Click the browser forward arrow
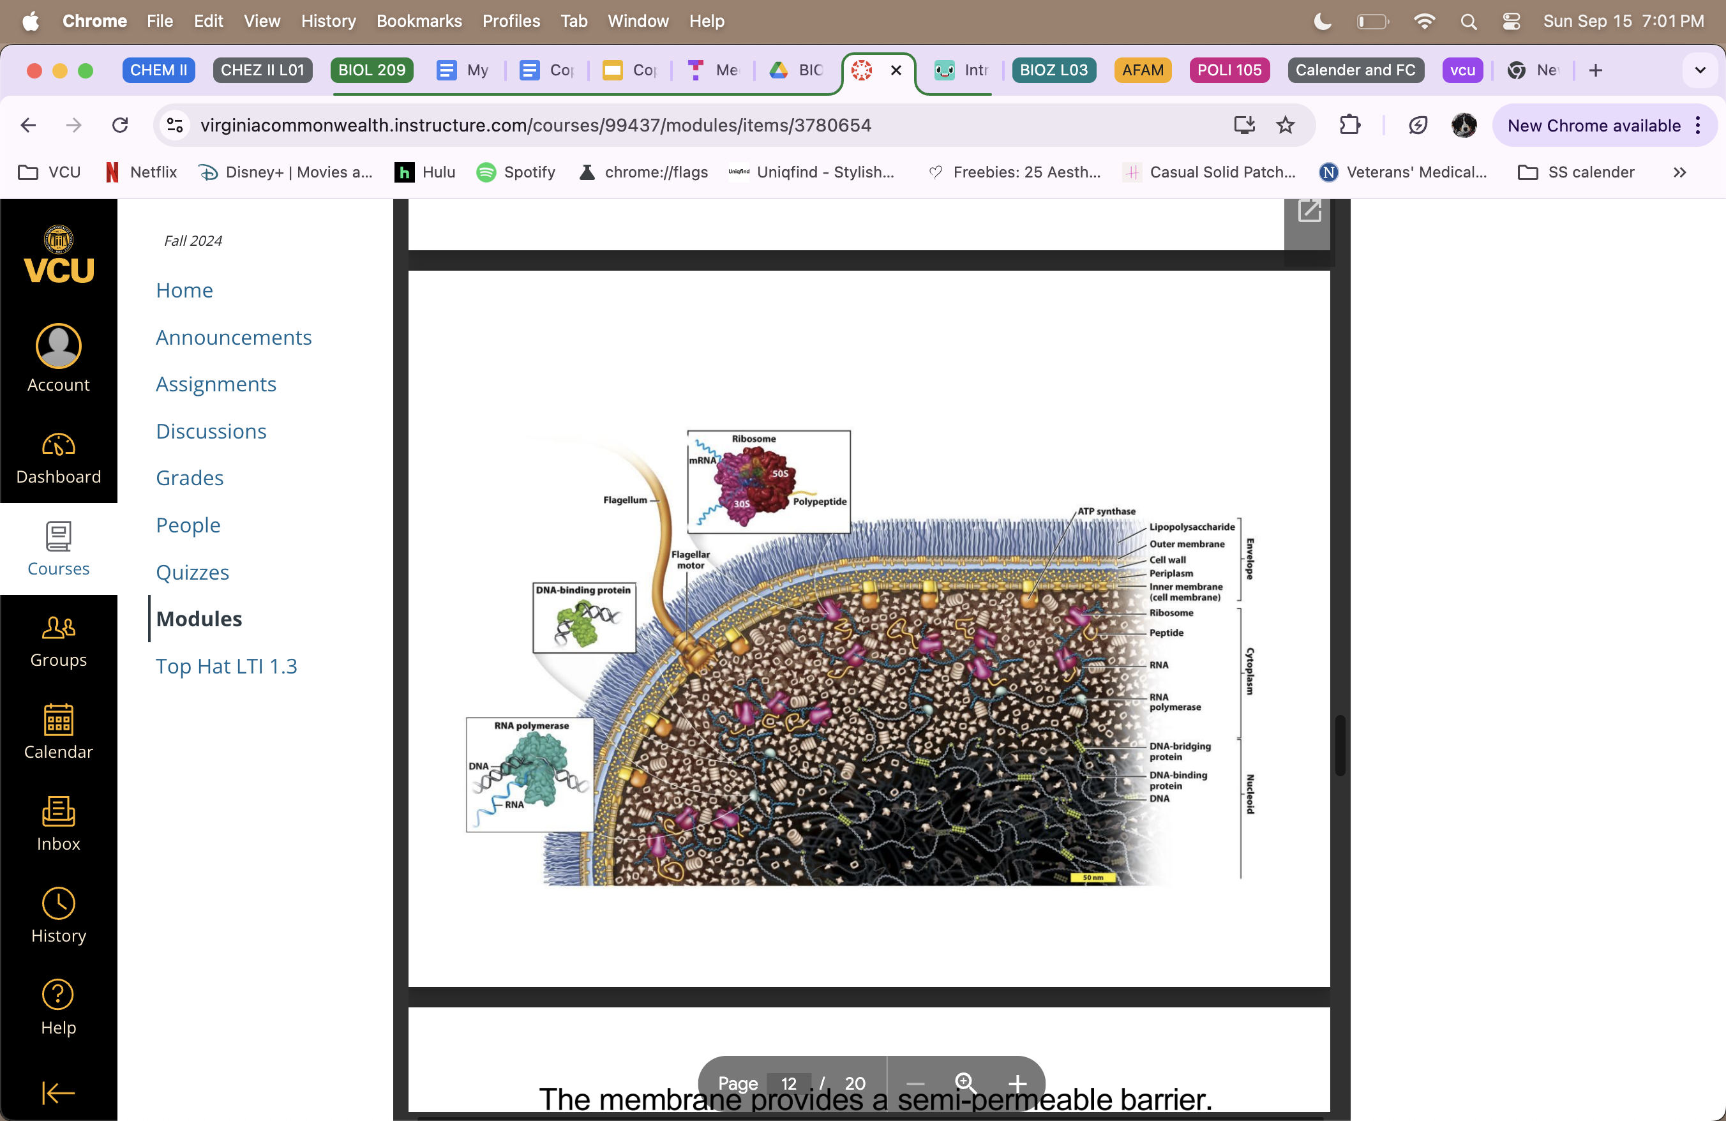The height and width of the screenshot is (1121, 1726). tap(74, 125)
